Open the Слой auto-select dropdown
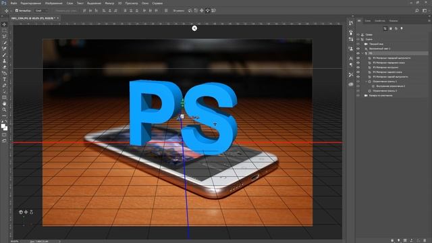 pos(41,11)
